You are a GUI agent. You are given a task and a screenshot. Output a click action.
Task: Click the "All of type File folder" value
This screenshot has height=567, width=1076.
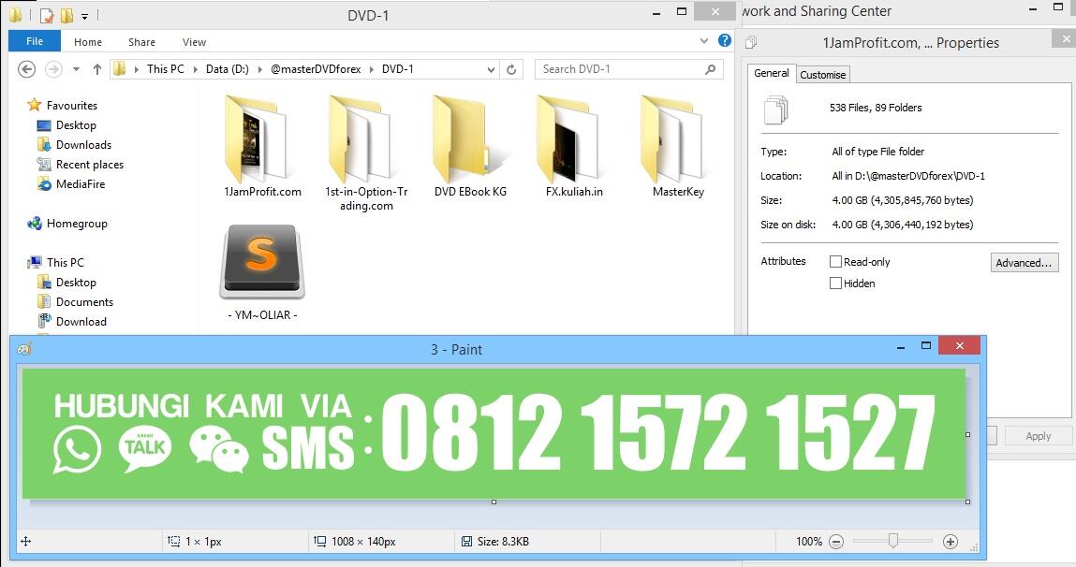[877, 152]
